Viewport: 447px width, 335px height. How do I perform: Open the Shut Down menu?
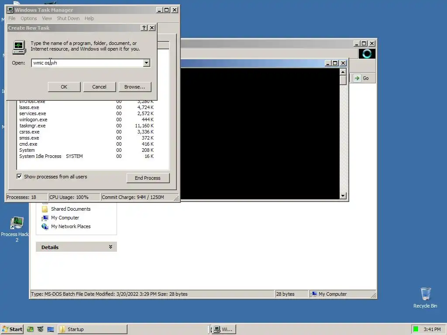point(68,18)
